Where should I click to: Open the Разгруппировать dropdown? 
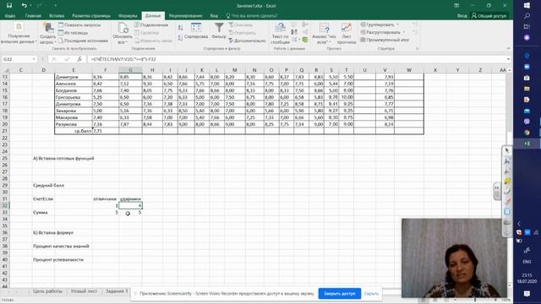click(383, 32)
